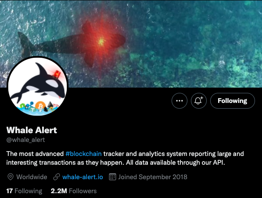
Task: Click the profile bio description text
Action: (x=125, y=158)
